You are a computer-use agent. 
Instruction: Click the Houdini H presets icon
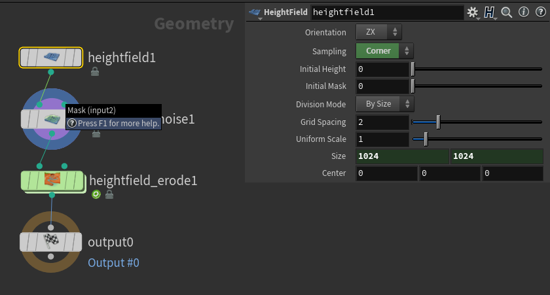(x=489, y=12)
